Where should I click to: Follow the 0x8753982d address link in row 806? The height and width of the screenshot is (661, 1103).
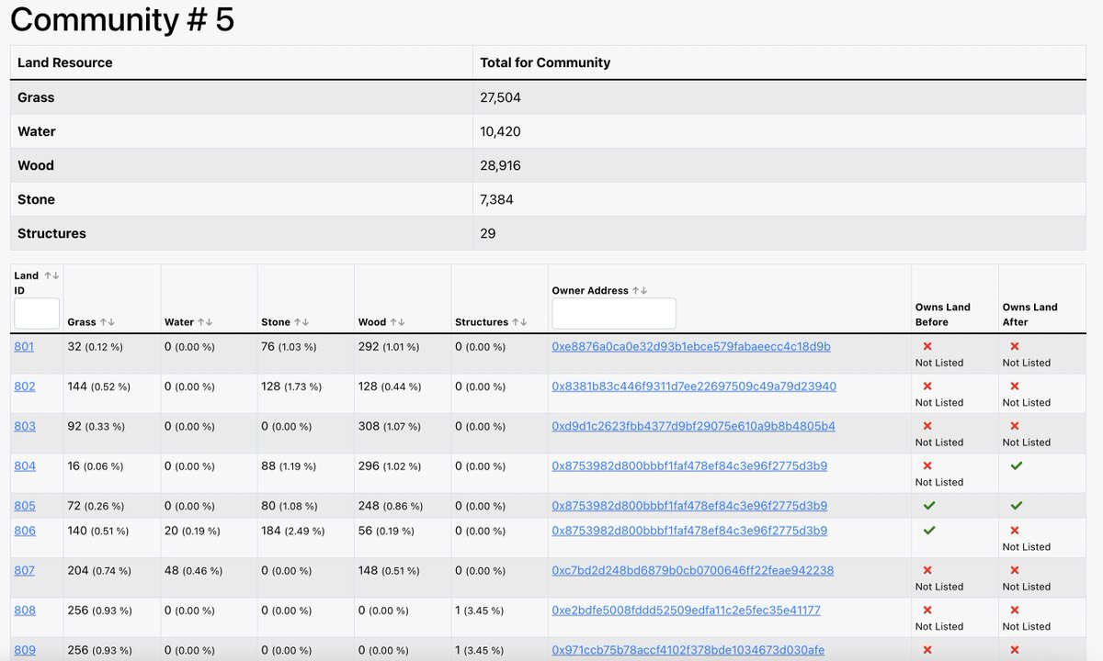tap(688, 530)
